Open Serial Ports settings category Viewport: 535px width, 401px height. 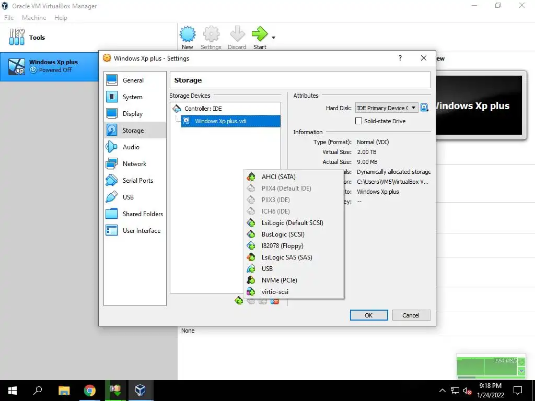click(x=135, y=180)
